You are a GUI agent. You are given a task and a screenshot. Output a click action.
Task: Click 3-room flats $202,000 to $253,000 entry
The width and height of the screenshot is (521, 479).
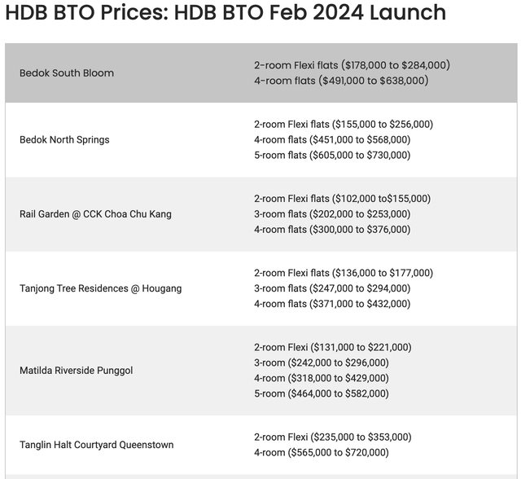pos(332,214)
